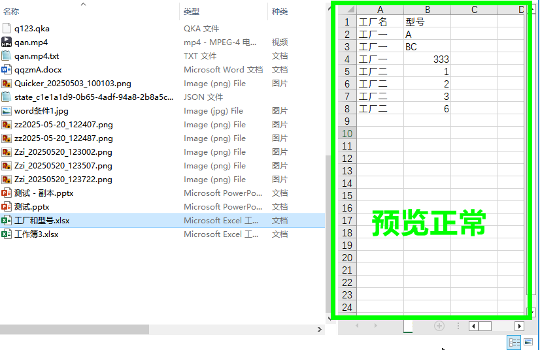Click cell containing BC
This screenshot has height=350, width=540.
click(428, 47)
